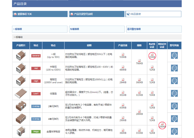Click the 产品目录 page heading
The height and width of the screenshot is (138, 194).
[x=20, y=4]
